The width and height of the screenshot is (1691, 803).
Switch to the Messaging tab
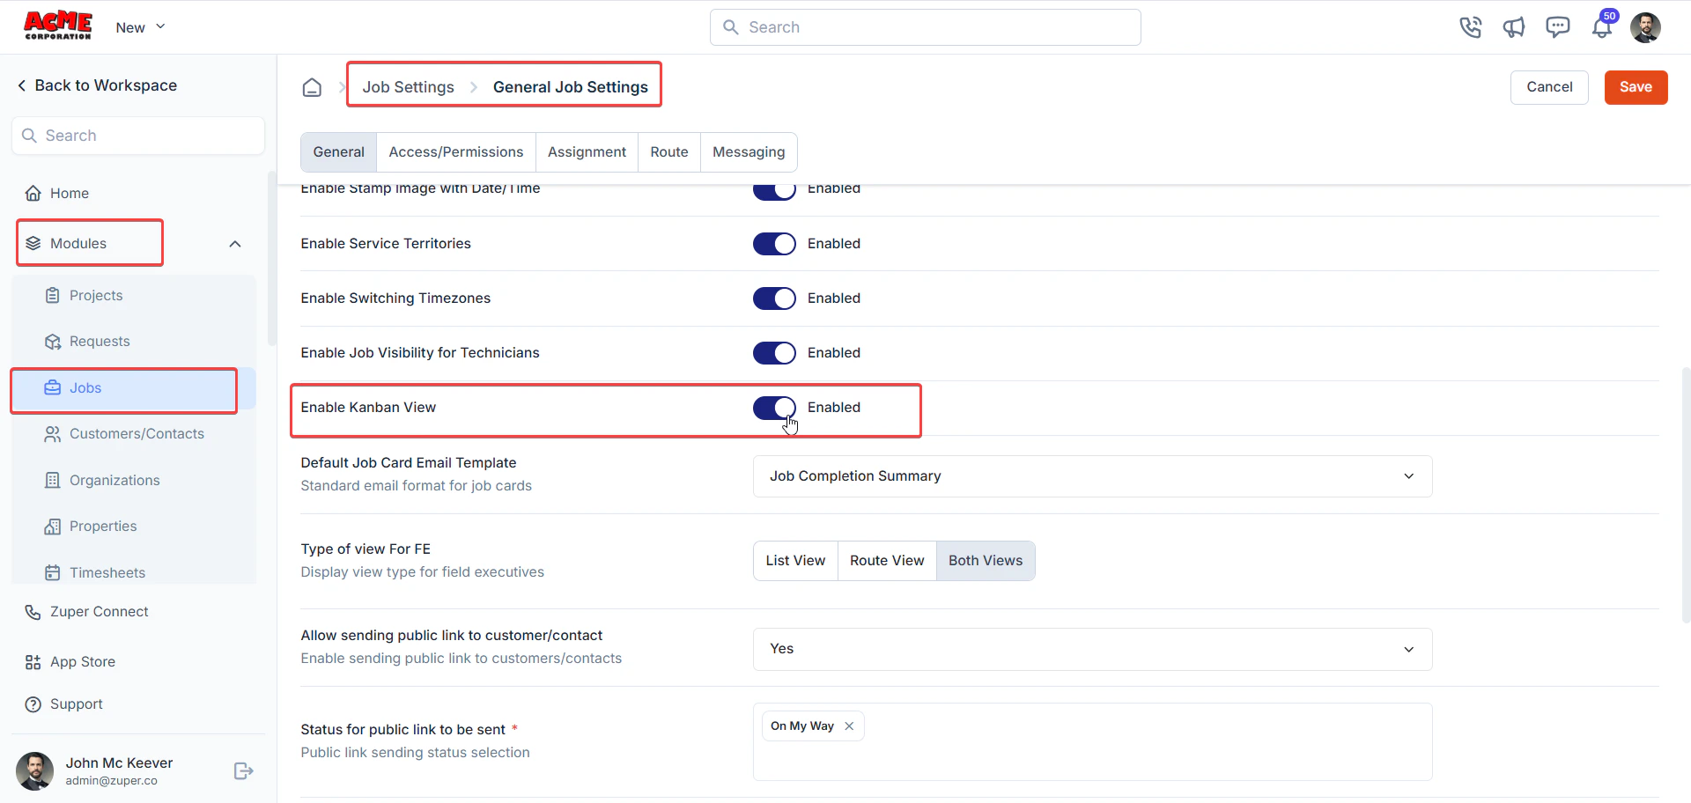pos(749,152)
